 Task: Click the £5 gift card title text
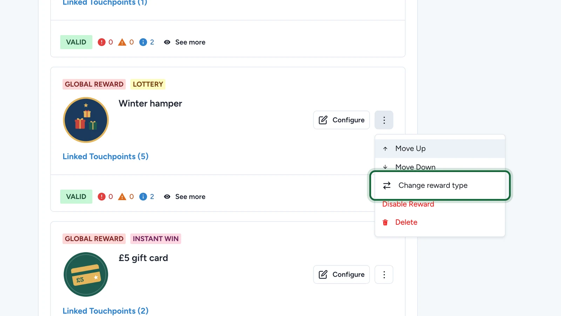(x=143, y=258)
